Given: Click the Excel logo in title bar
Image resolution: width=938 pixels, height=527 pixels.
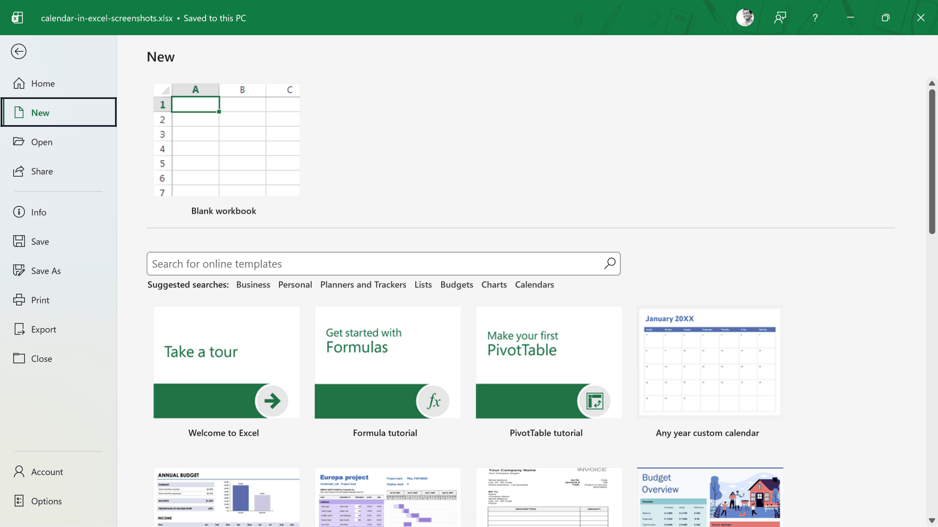Looking at the screenshot, I should (x=17, y=18).
